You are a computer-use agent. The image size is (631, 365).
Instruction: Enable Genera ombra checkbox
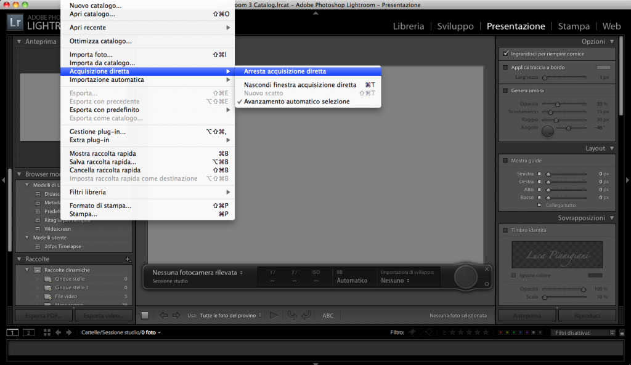click(505, 90)
